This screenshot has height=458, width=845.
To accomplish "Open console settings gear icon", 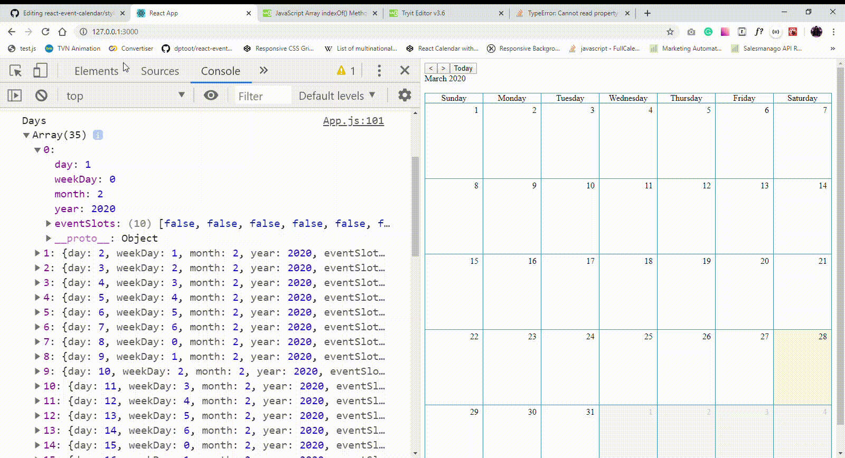I will tap(405, 95).
